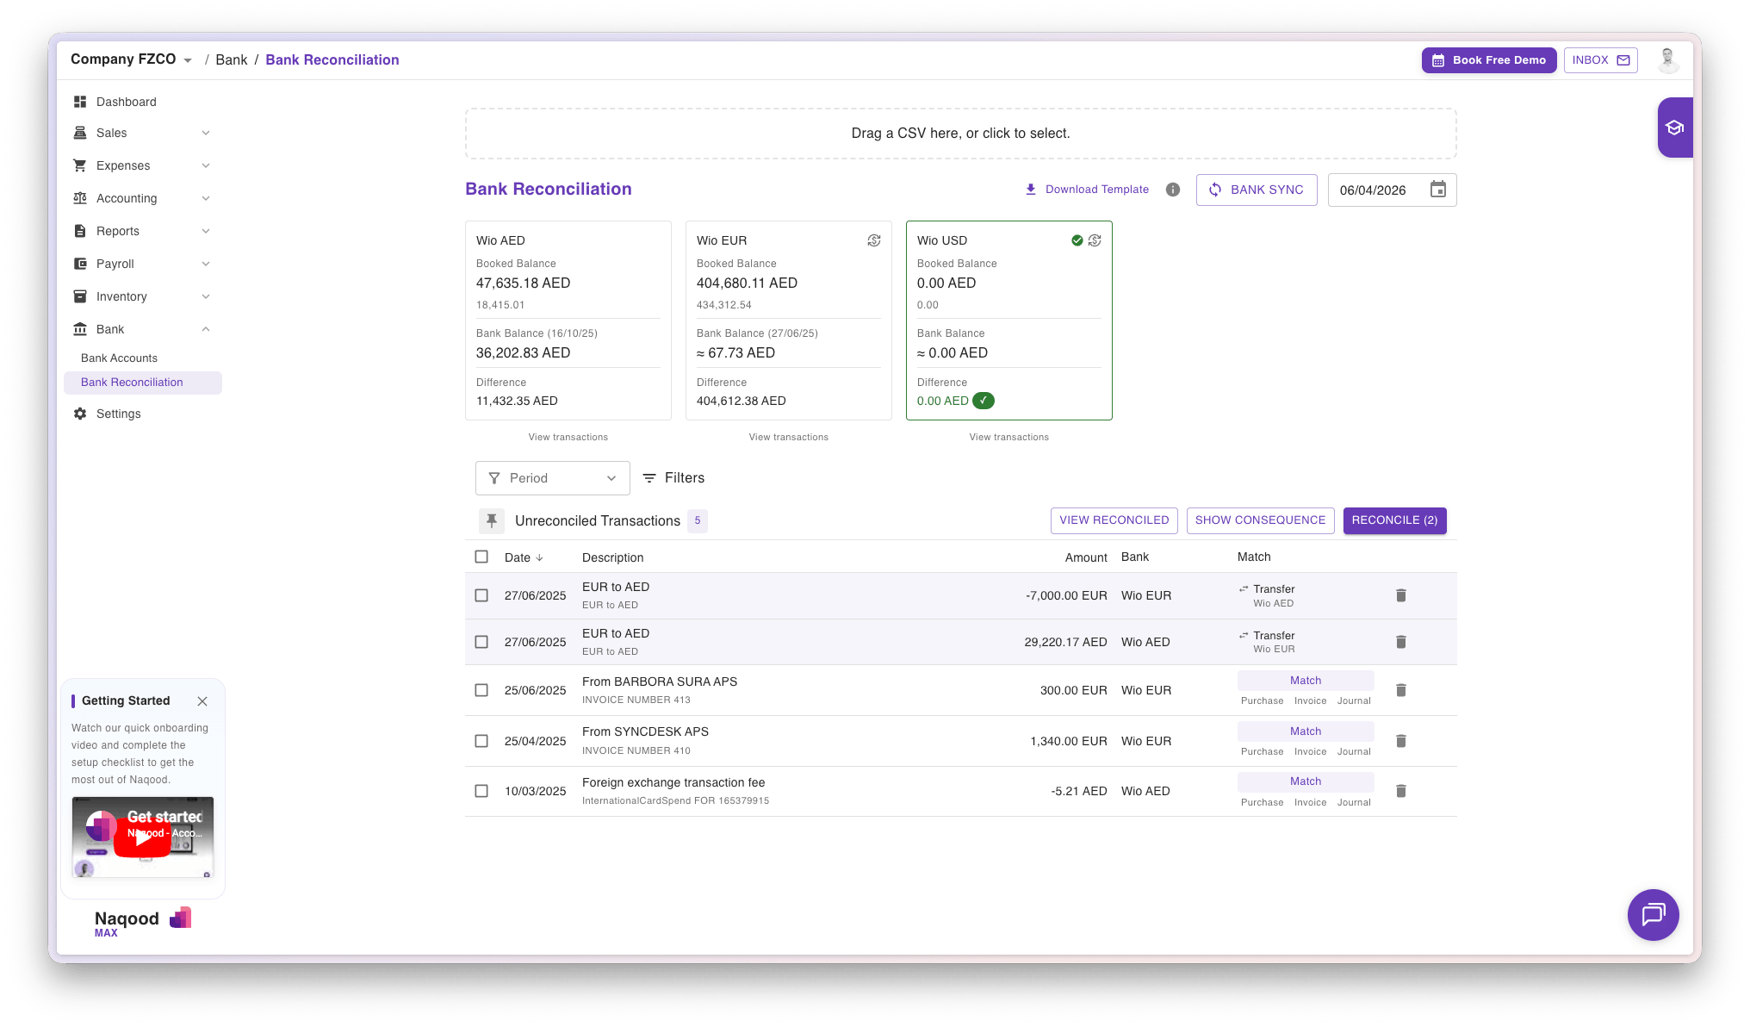Click the info icon next to Download Template
This screenshot has height=1027, width=1750.
coord(1172,190)
